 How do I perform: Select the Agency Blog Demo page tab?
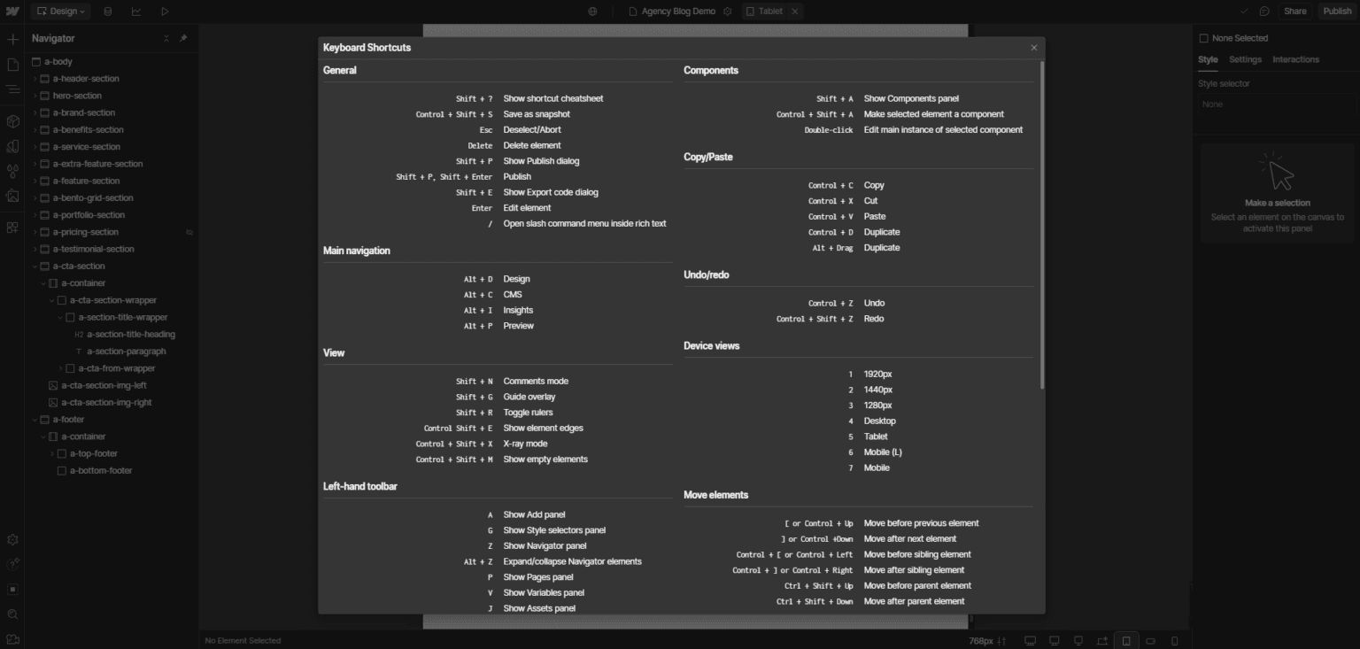pos(672,12)
